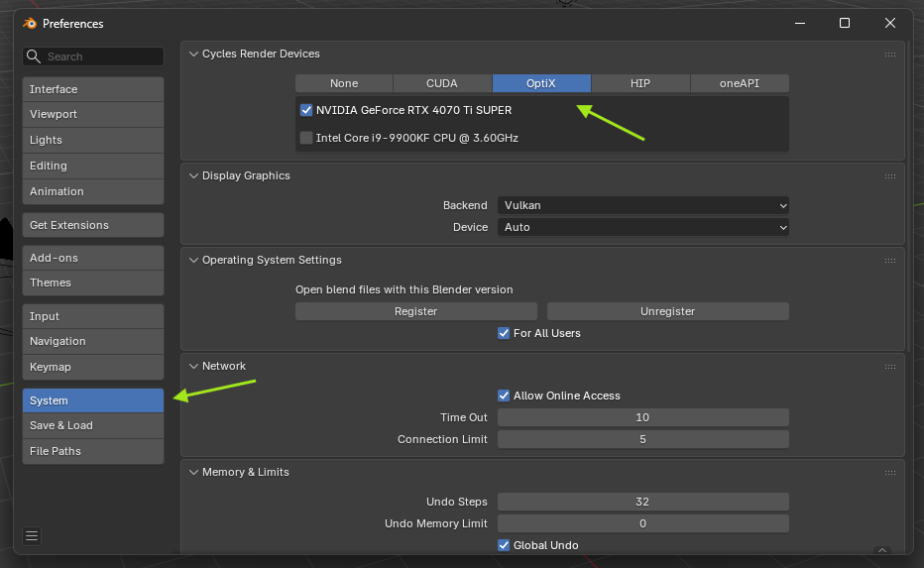The image size is (924, 568).
Task: Select the OptiX render device tab
Action: tap(541, 83)
